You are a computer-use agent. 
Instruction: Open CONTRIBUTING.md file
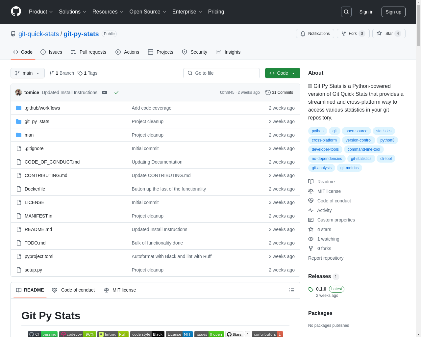(x=46, y=175)
